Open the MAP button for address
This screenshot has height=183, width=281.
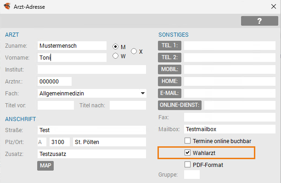click(x=45, y=166)
